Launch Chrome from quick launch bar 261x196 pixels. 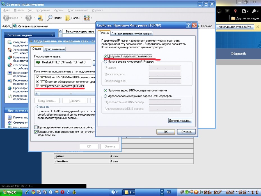[33, 192]
